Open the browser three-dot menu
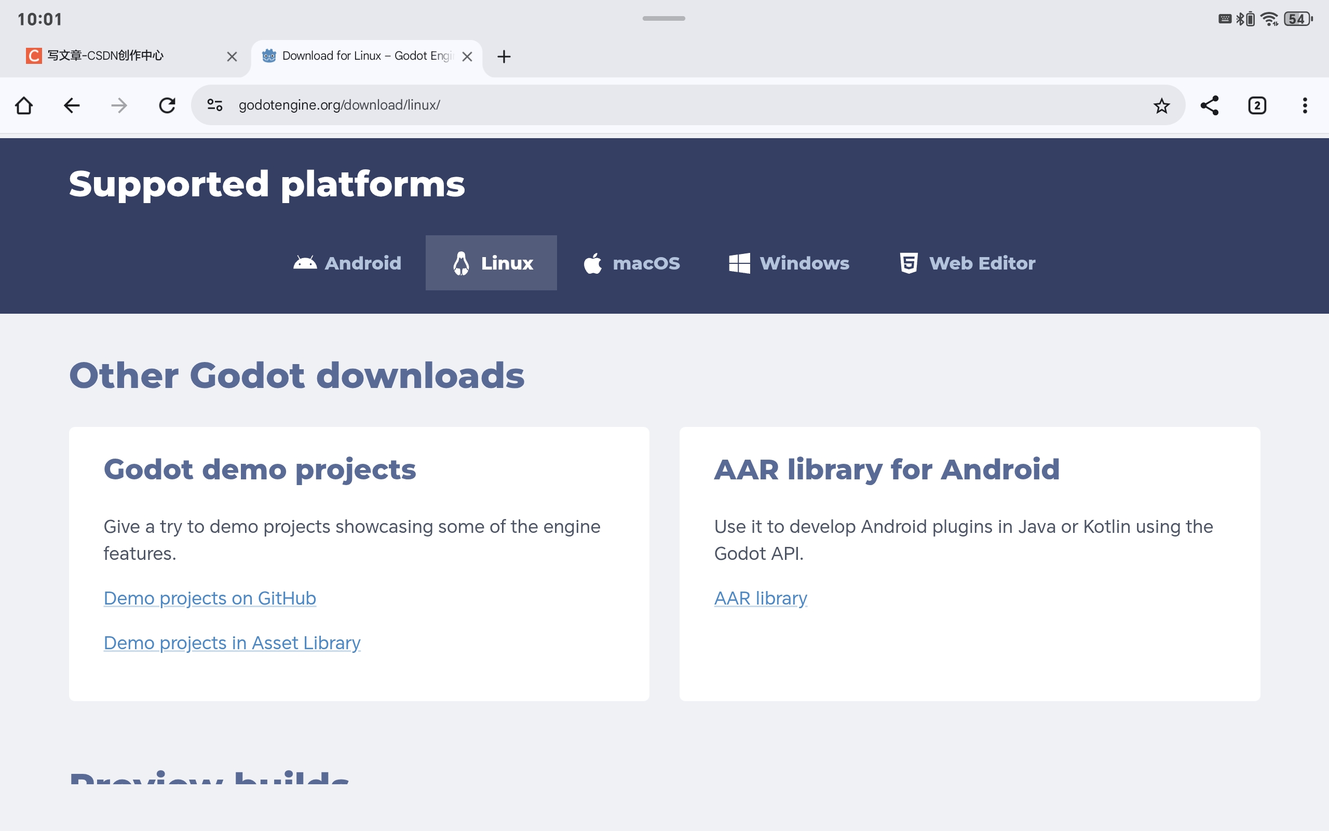Viewport: 1329px width, 831px height. 1305,105
